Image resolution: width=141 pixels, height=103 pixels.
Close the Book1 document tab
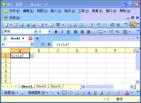[x=31, y=38]
